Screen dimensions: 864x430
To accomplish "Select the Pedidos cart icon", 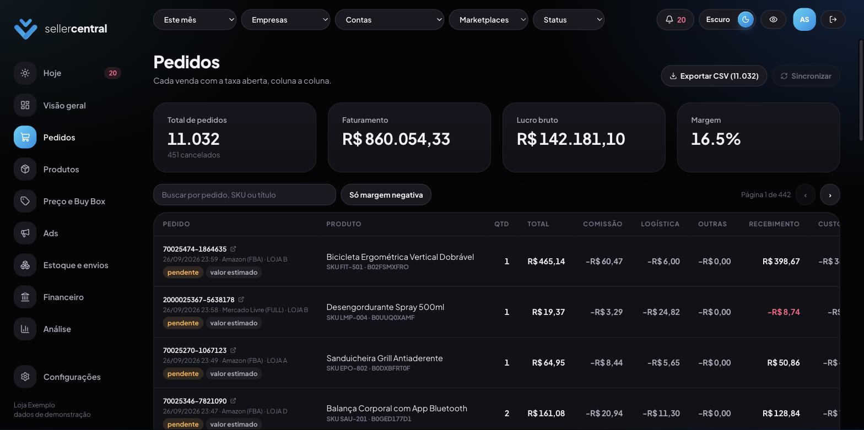I will [25, 137].
